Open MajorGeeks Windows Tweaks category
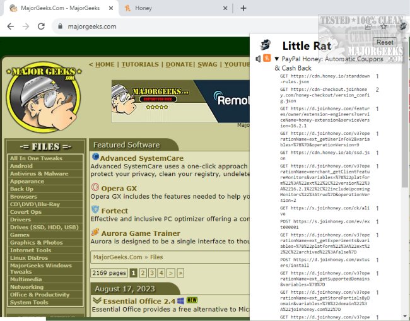Screen dimensions: 410x321 click(x=41, y=269)
